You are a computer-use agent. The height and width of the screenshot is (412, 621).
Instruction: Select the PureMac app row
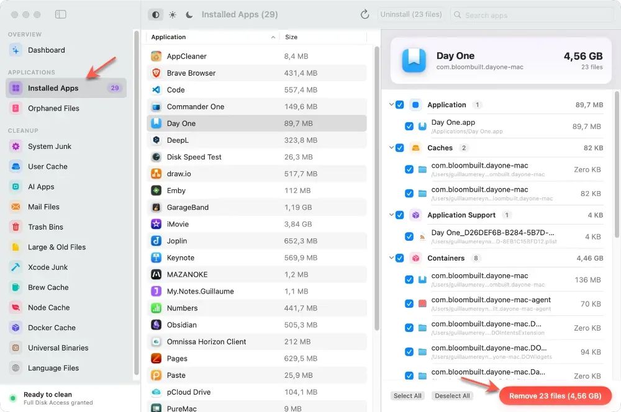click(x=256, y=408)
